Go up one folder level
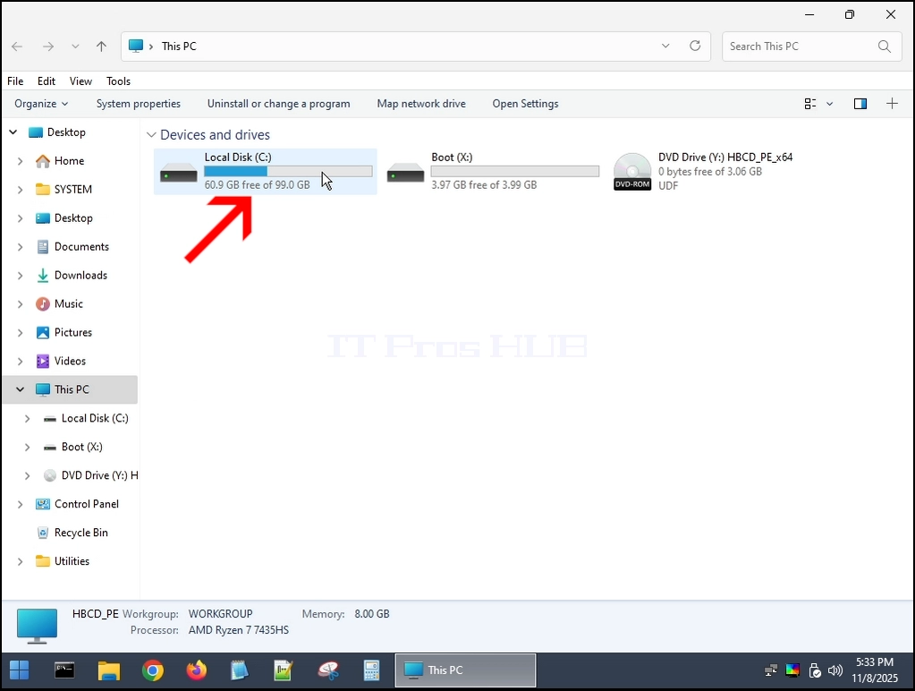 pyautogui.click(x=102, y=47)
